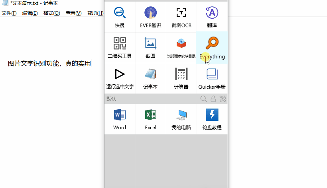Open the 二维码工具 QR code tool
Viewport: 327px width, 188px height.
point(120,48)
